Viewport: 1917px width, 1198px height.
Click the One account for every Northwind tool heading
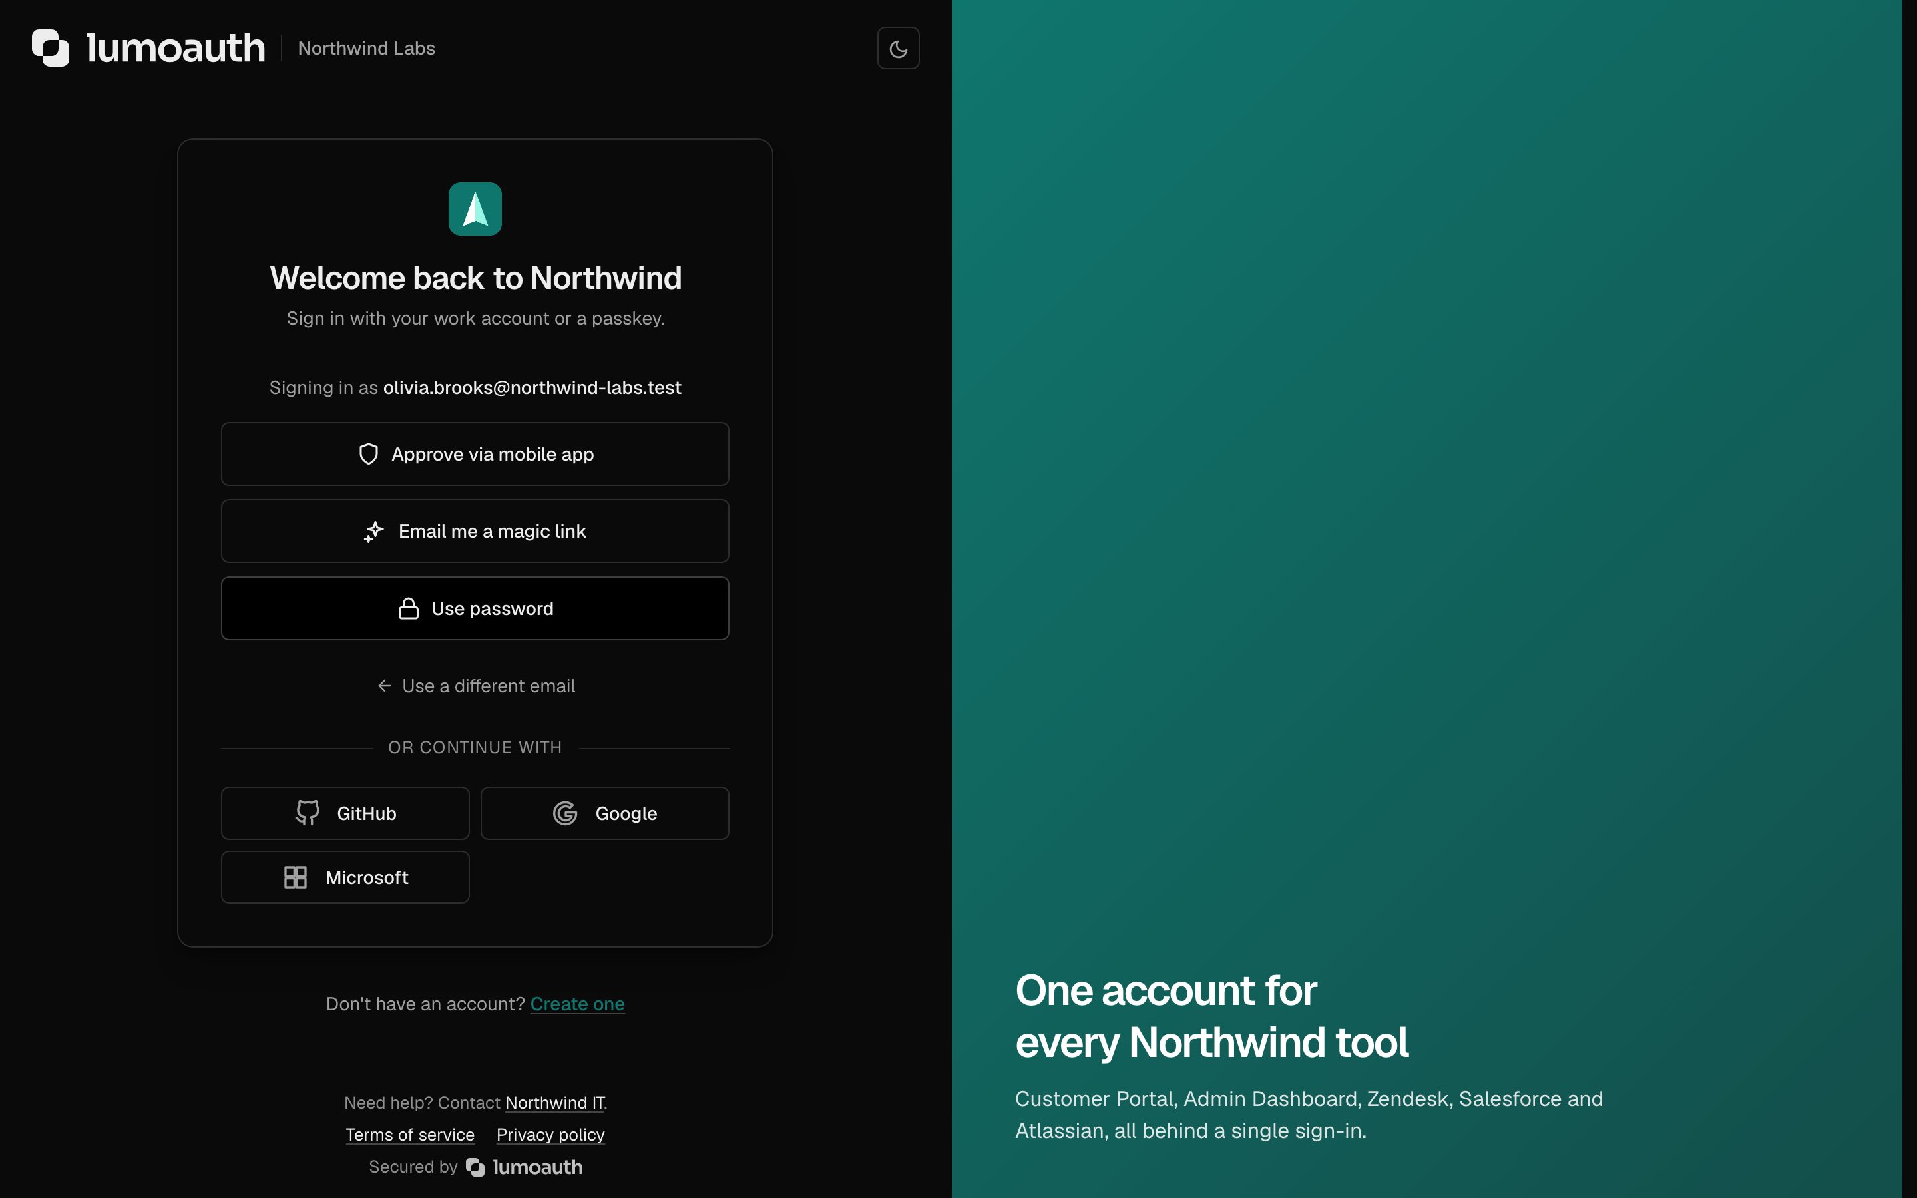tap(1212, 1016)
